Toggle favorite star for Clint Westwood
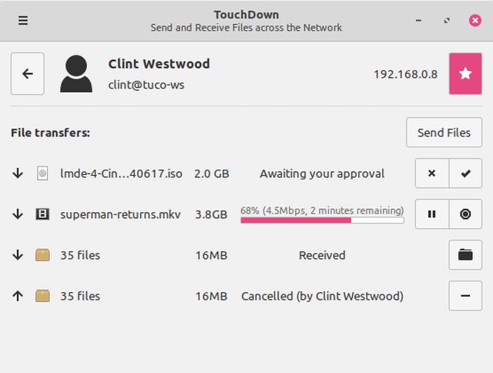The image size is (493, 373). pos(465,74)
